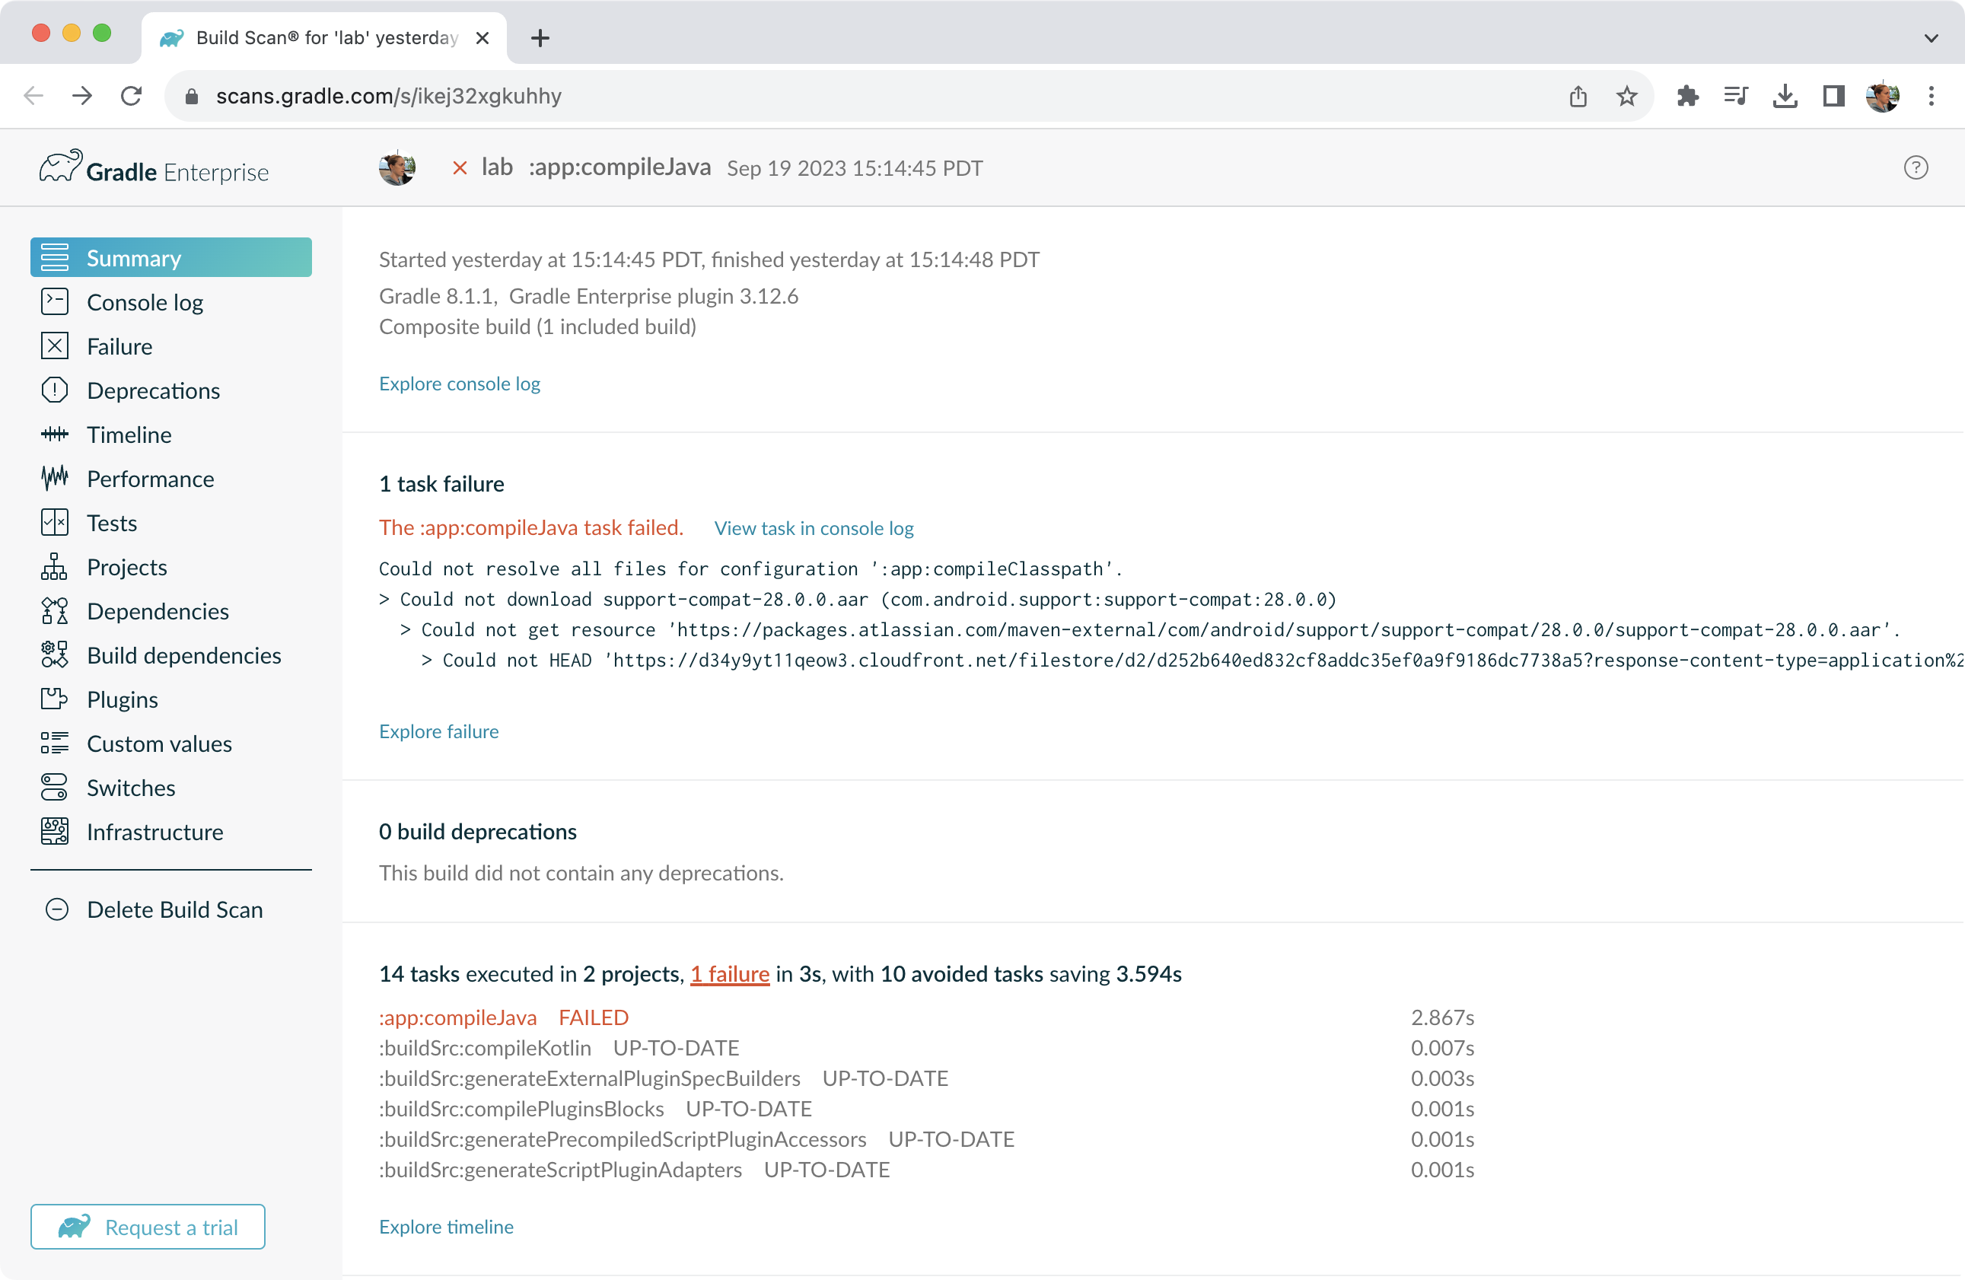Click the Failure X-box icon
1965x1280 pixels.
[55, 346]
